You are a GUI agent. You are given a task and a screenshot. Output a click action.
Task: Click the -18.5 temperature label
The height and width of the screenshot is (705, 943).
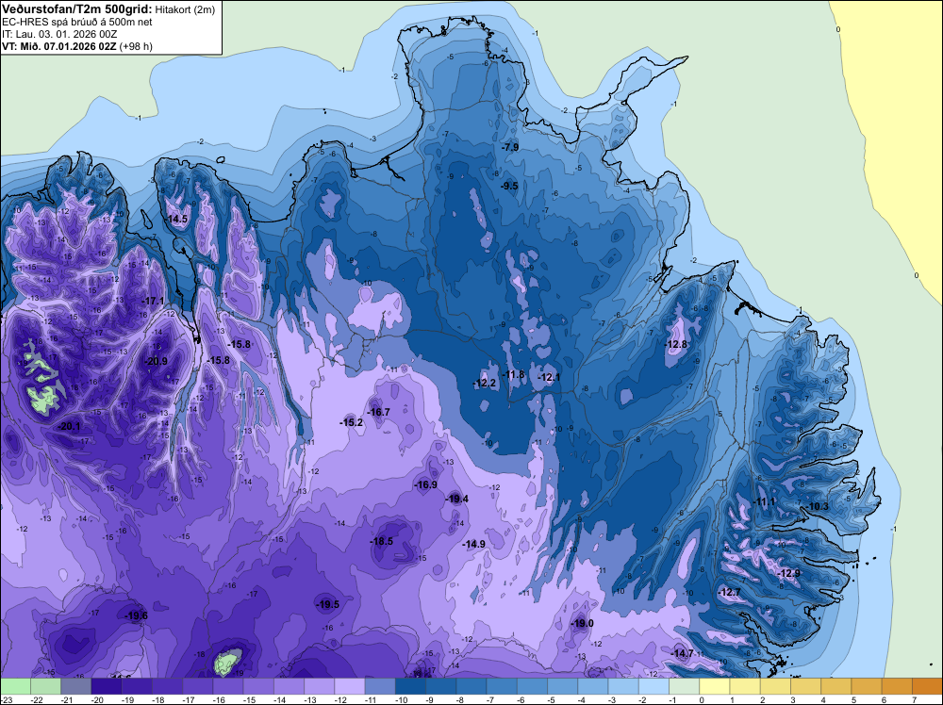coord(381,541)
